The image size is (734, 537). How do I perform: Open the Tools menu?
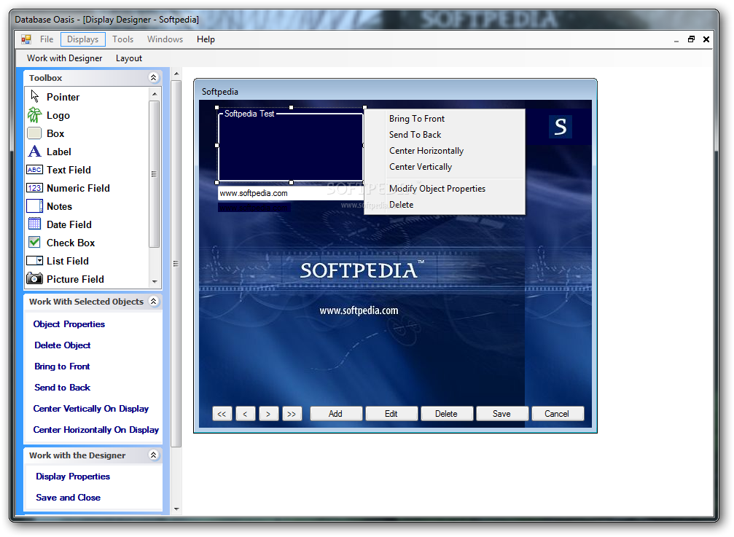pos(122,39)
